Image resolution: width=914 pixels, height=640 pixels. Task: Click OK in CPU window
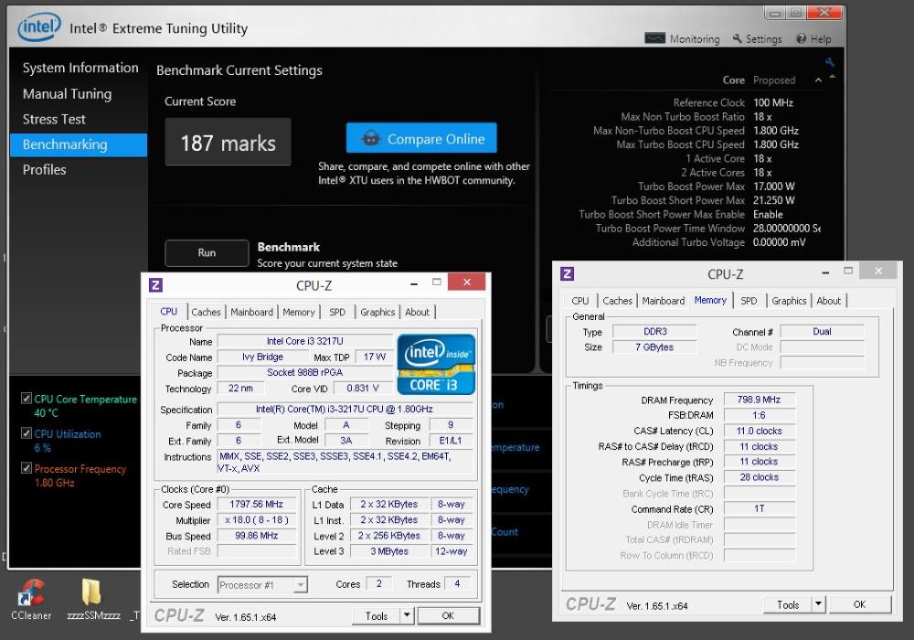(448, 615)
